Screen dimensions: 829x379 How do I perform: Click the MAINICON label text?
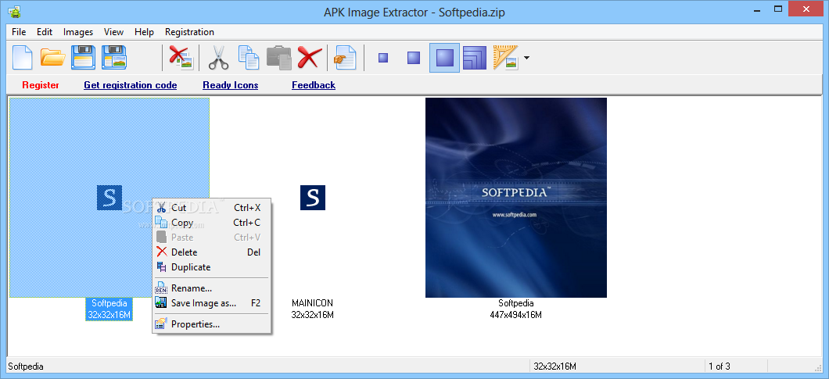click(313, 303)
